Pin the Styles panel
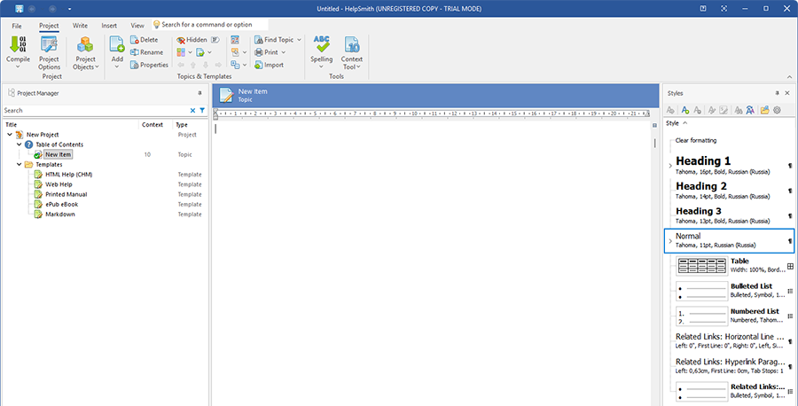This screenshot has height=406, width=798. [x=777, y=93]
